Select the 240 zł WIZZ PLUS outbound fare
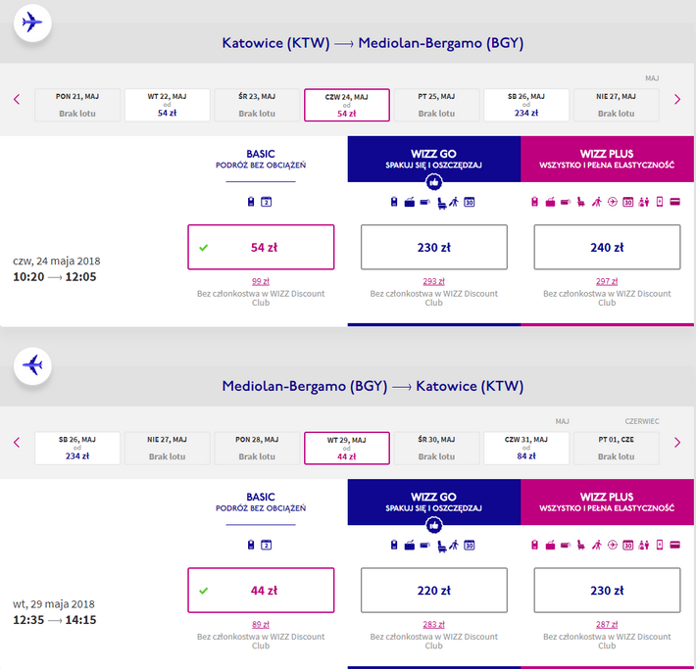This screenshot has width=696, height=669. click(x=607, y=247)
